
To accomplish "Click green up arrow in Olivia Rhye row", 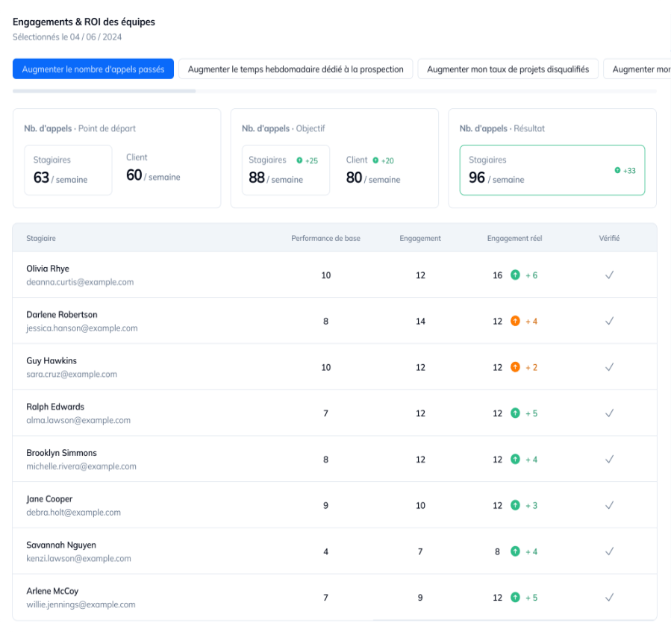I will click(x=515, y=275).
